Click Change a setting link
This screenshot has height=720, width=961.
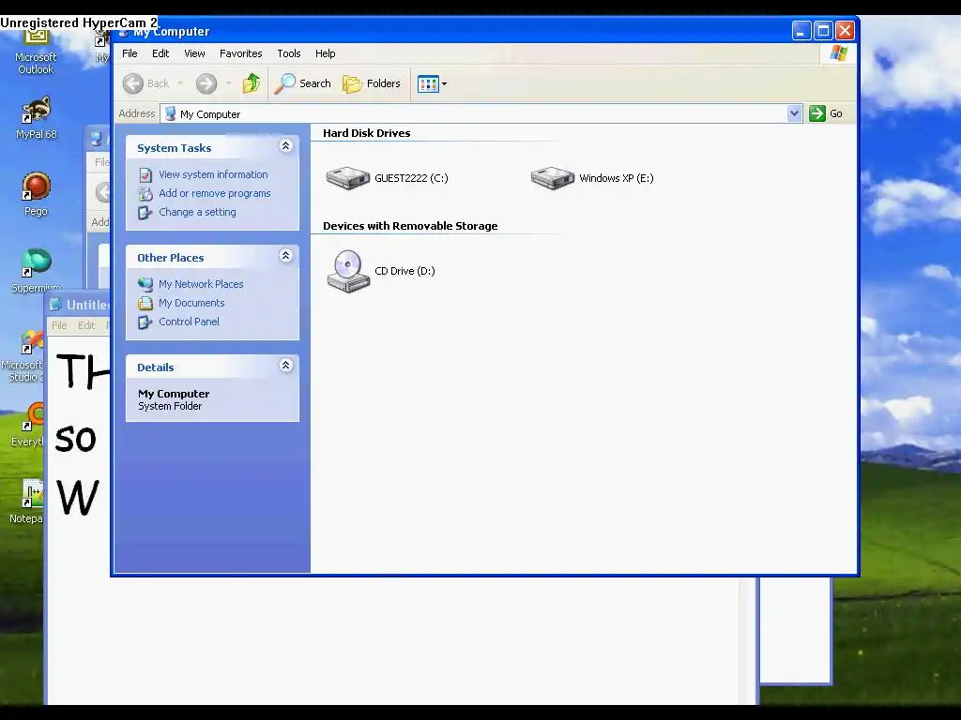(x=197, y=212)
